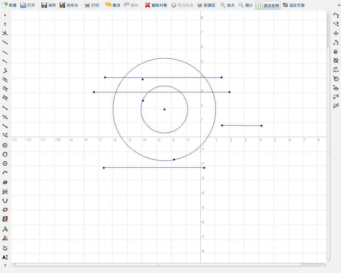Image resolution: width=341 pixels, height=273 pixels.
Task: Toggle 退出全屏 (Exit Full Screen) button
Action: 268,5
